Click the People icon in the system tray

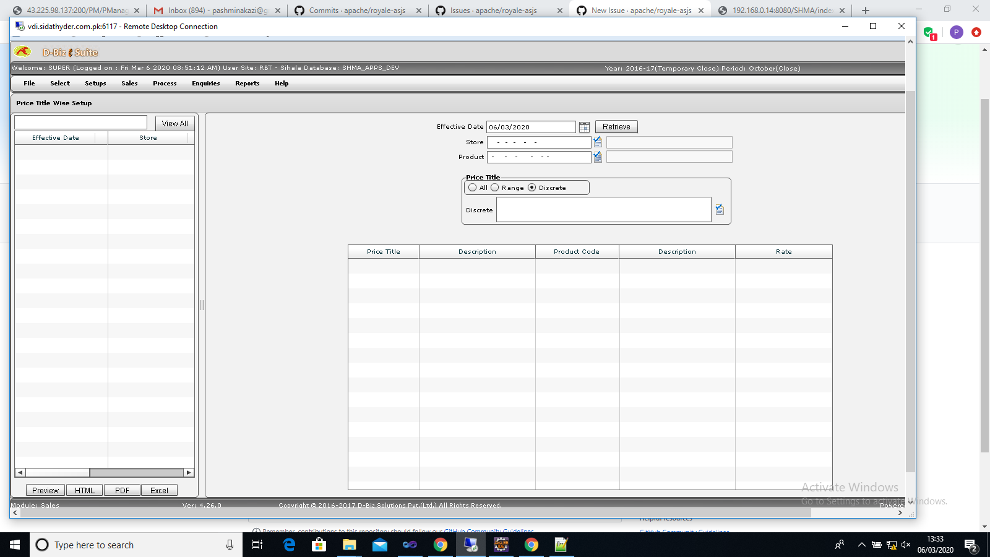pyautogui.click(x=840, y=545)
